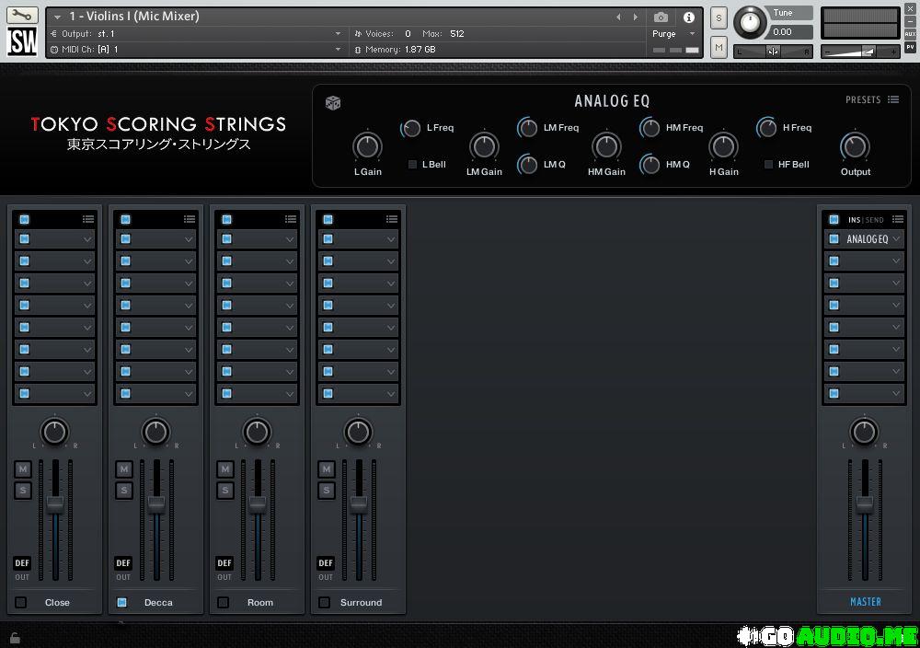Mute the Surround mic channel
The width and height of the screenshot is (920, 648).
[x=327, y=469]
